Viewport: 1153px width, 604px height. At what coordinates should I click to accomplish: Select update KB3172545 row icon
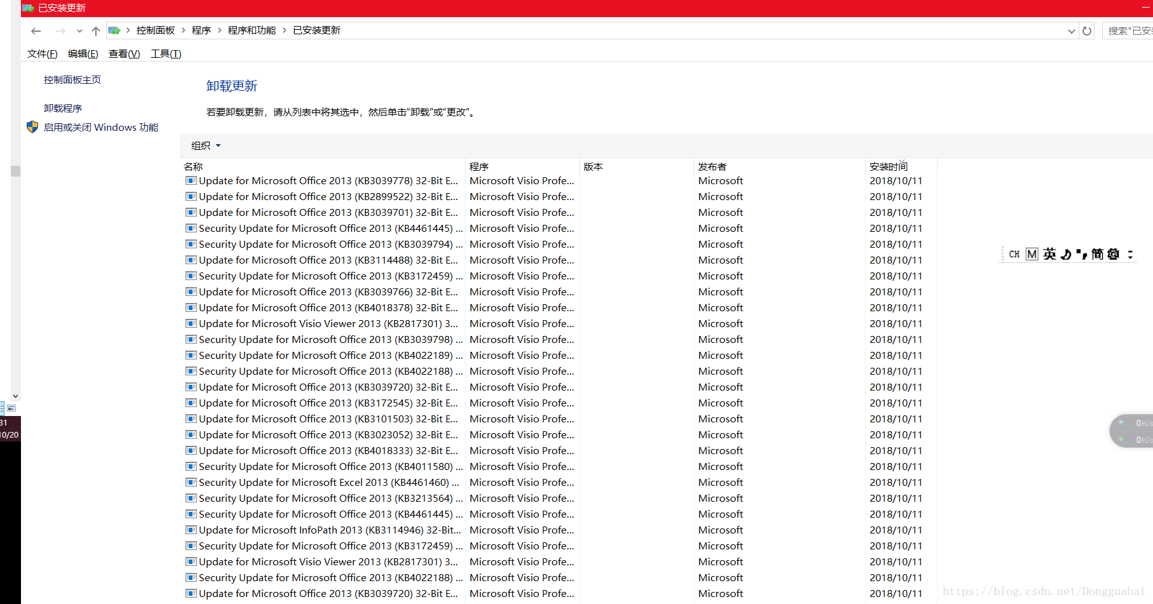coord(191,403)
